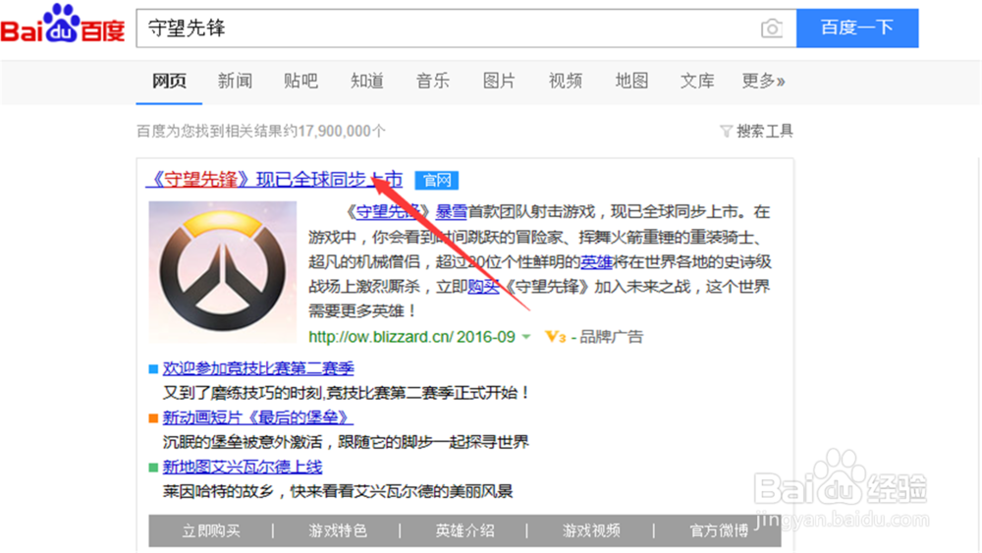Switch to the 地图 tab
Viewport: 982px width, 553px height.
[x=631, y=81]
